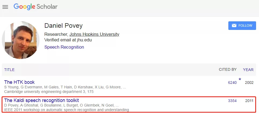Click the 2011 year of Kaldi paper

pyautogui.click(x=249, y=101)
